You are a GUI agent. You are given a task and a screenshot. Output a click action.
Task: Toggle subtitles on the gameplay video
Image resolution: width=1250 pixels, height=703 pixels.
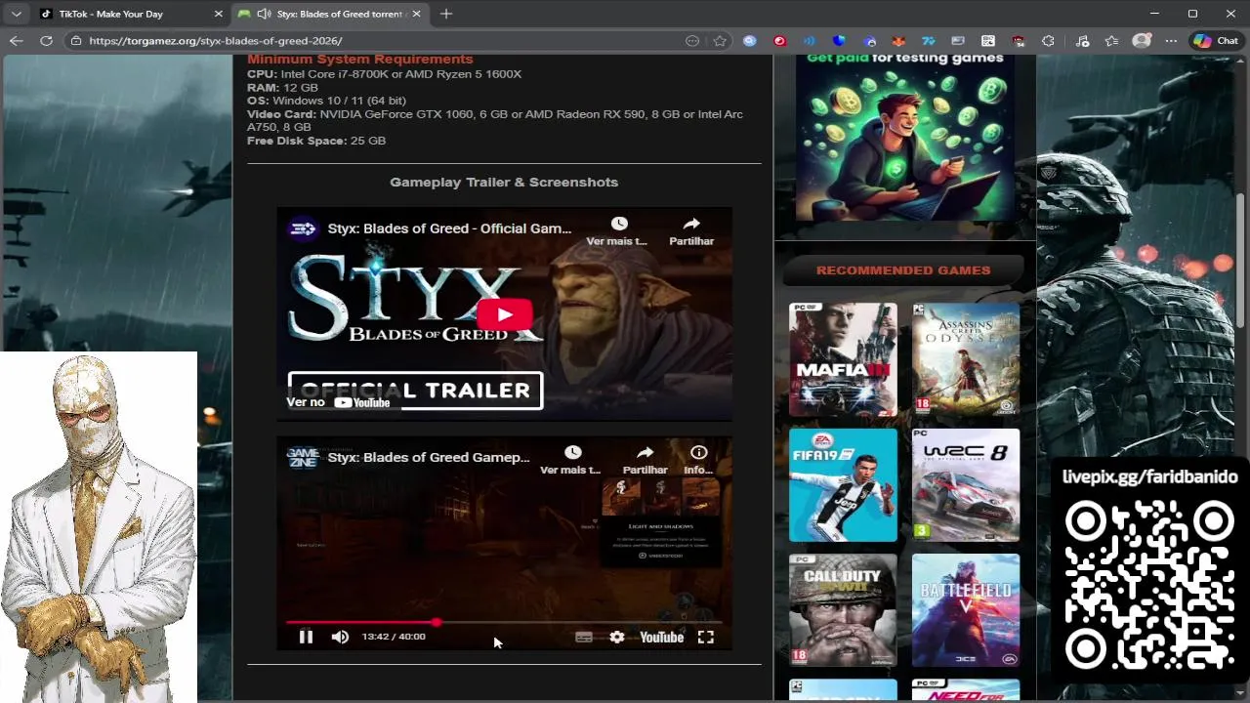(584, 637)
